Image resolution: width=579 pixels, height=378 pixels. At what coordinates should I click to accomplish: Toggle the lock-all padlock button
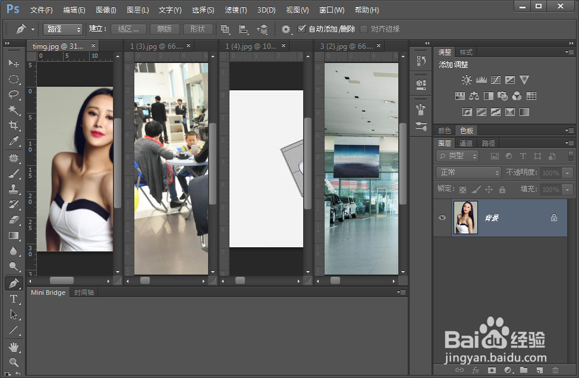coord(502,190)
